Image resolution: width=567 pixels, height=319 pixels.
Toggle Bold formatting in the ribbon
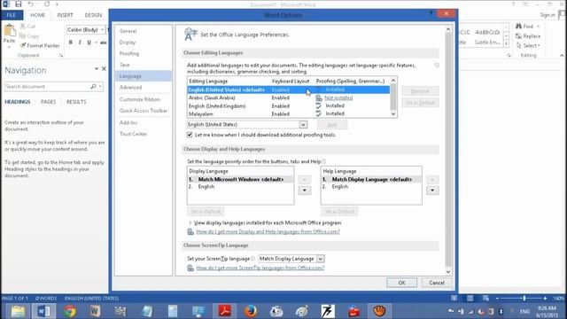[71, 43]
